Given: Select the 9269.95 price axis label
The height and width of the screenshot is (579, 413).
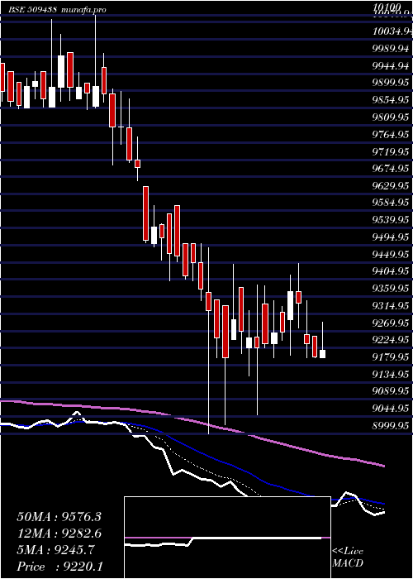Looking at the screenshot, I should click(x=391, y=323).
